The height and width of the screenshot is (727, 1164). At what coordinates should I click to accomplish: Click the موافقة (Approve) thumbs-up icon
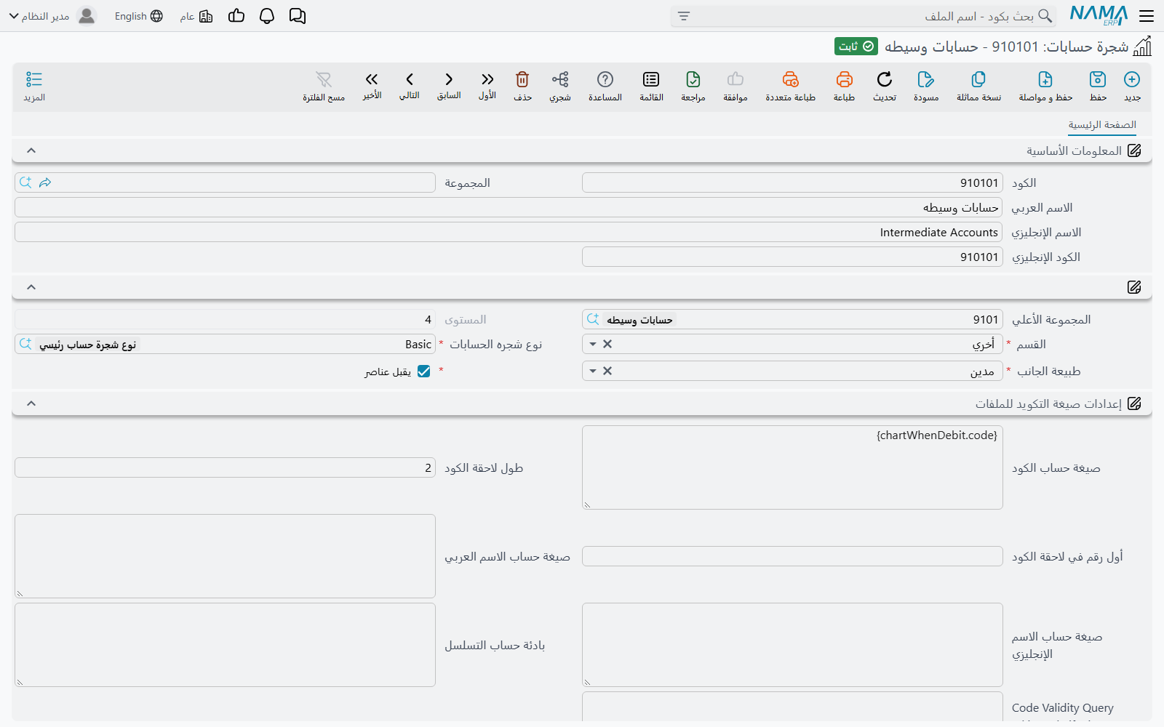point(736,79)
